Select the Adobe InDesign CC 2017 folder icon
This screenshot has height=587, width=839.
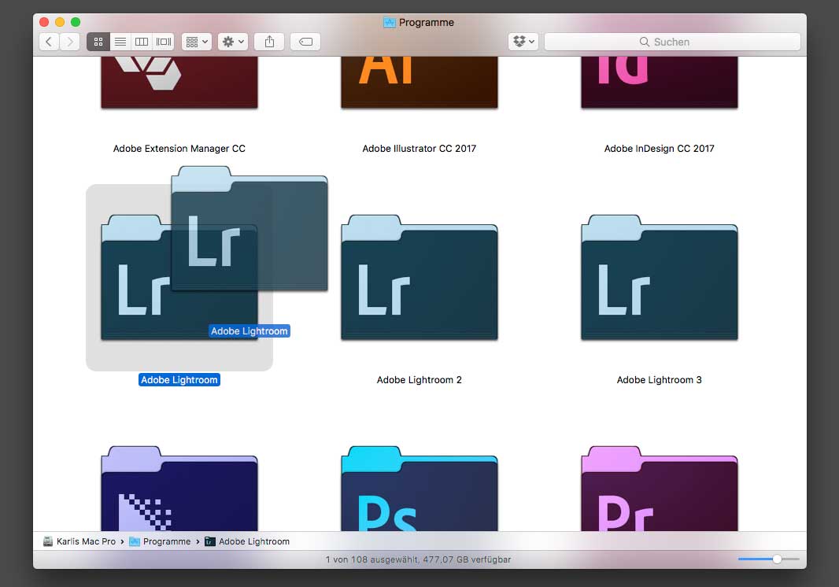point(660,82)
